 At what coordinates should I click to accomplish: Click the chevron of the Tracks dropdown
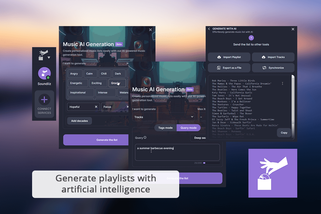coord(192,117)
